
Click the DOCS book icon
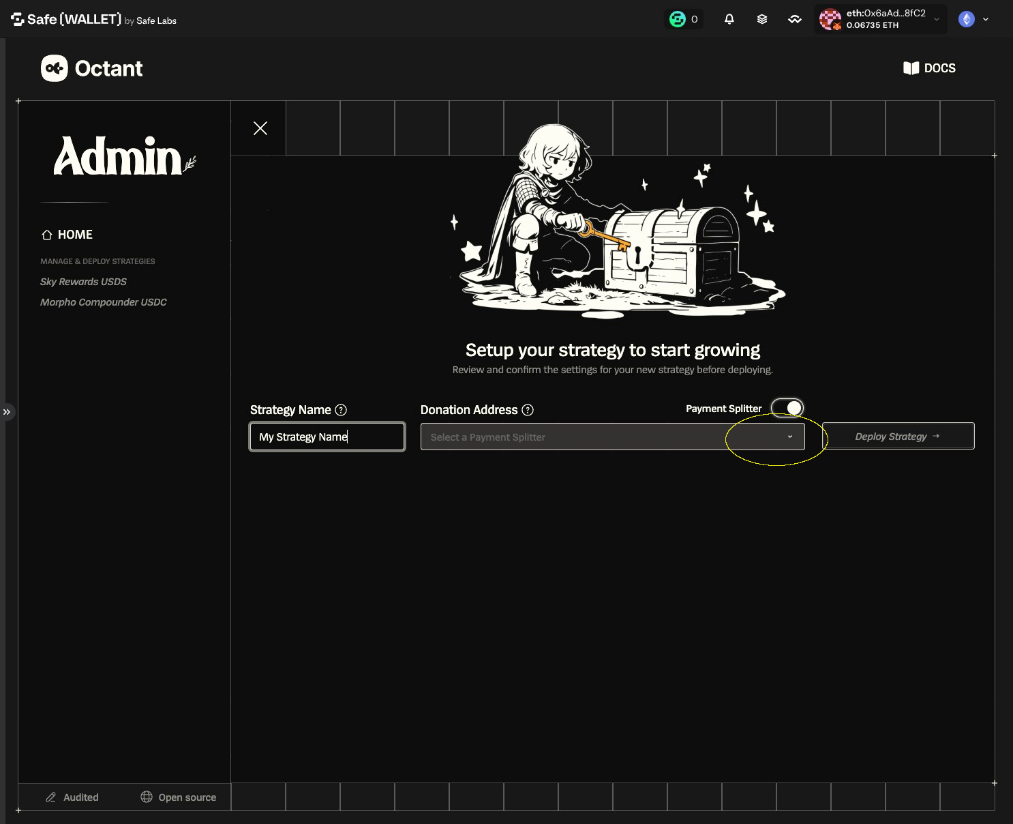[911, 68]
